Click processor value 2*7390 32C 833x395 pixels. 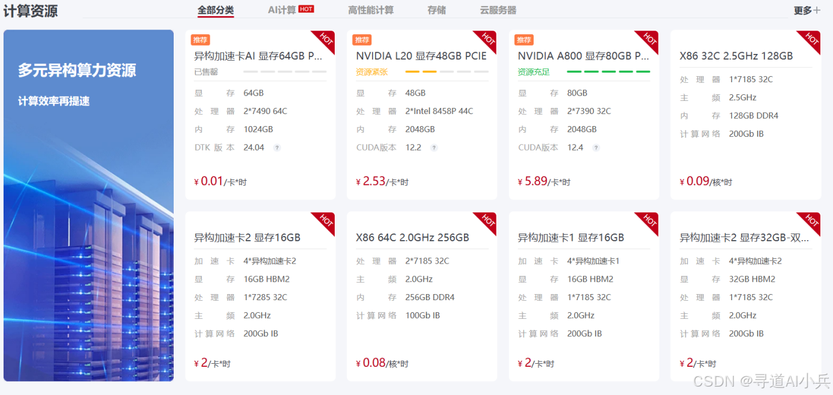tap(589, 111)
